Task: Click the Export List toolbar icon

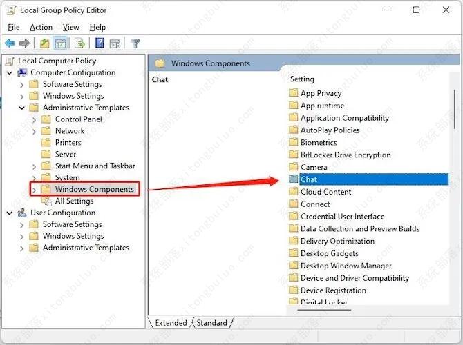Action: click(x=79, y=43)
